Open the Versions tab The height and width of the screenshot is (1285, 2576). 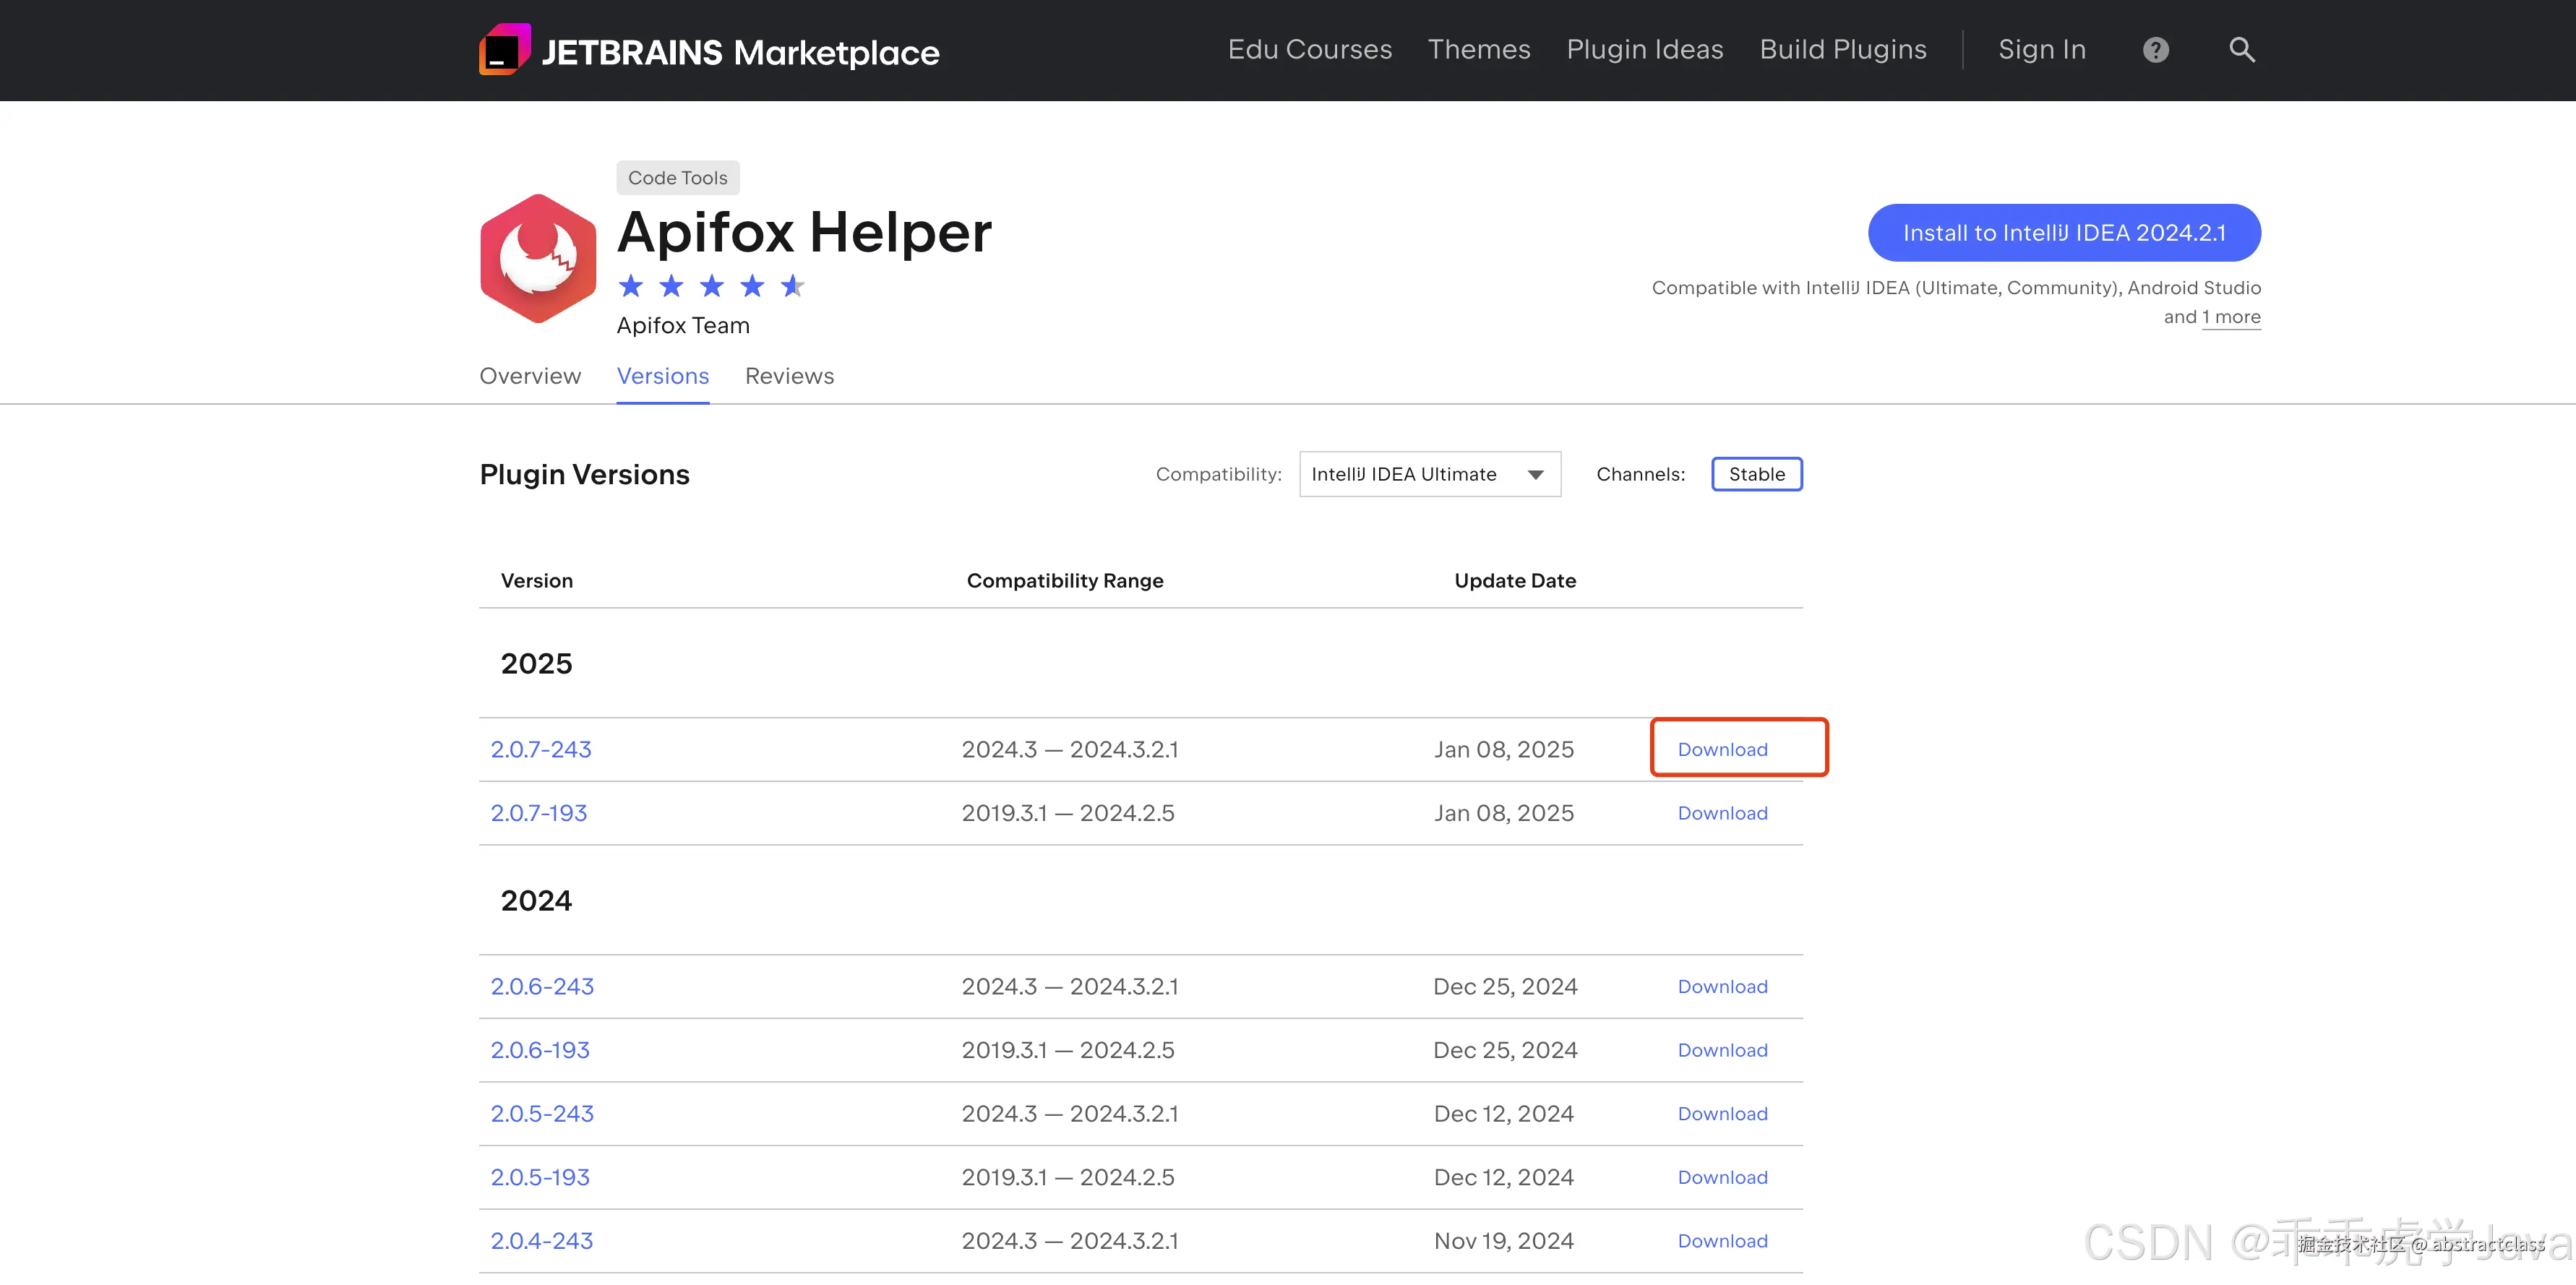click(x=662, y=376)
